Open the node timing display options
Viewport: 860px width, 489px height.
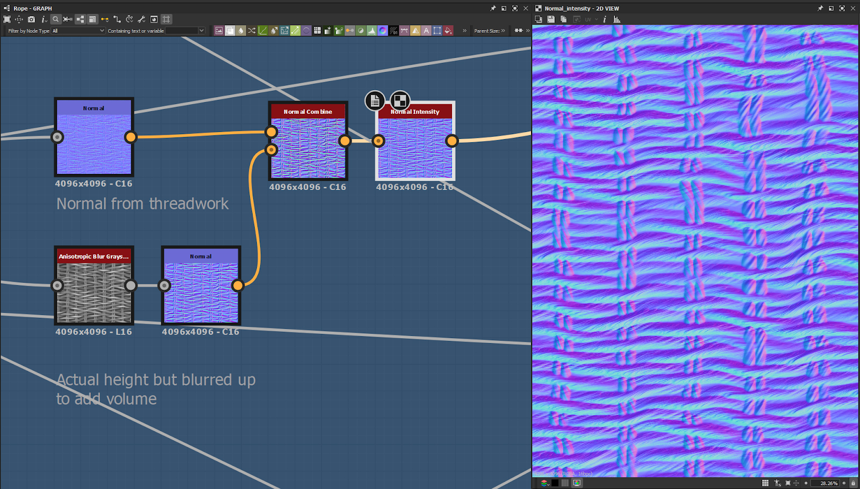(130, 19)
